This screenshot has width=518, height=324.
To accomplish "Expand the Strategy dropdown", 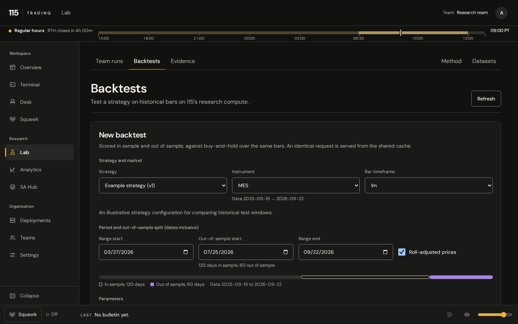I will (163, 185).
